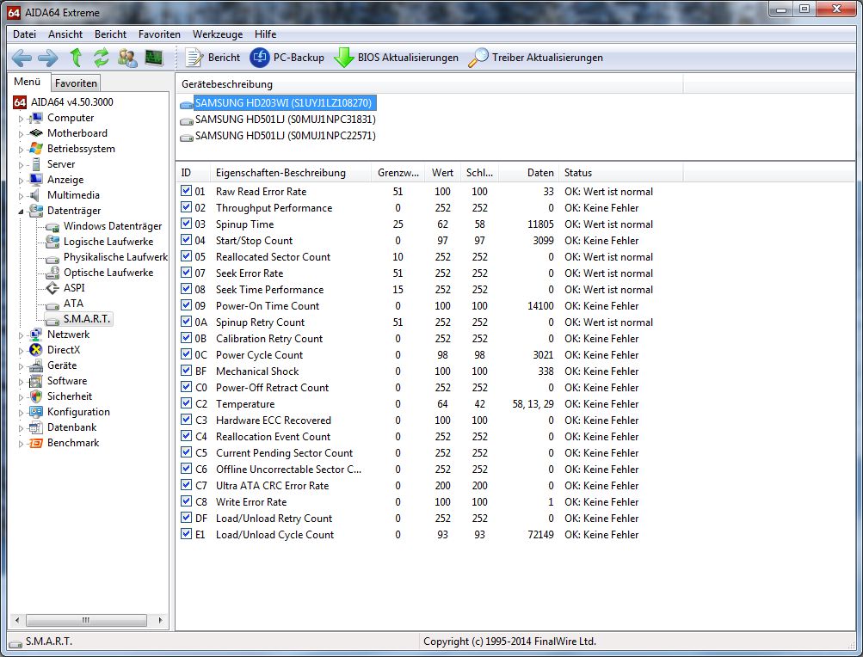
Task: Sort by the ID column header
Action: click(194, 173)
